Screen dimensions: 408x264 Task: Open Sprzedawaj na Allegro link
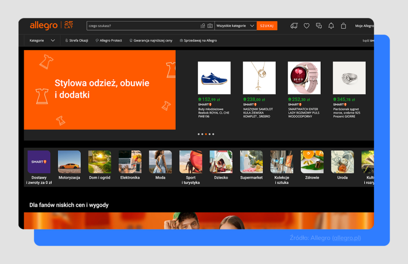click(x=198, y=41)
